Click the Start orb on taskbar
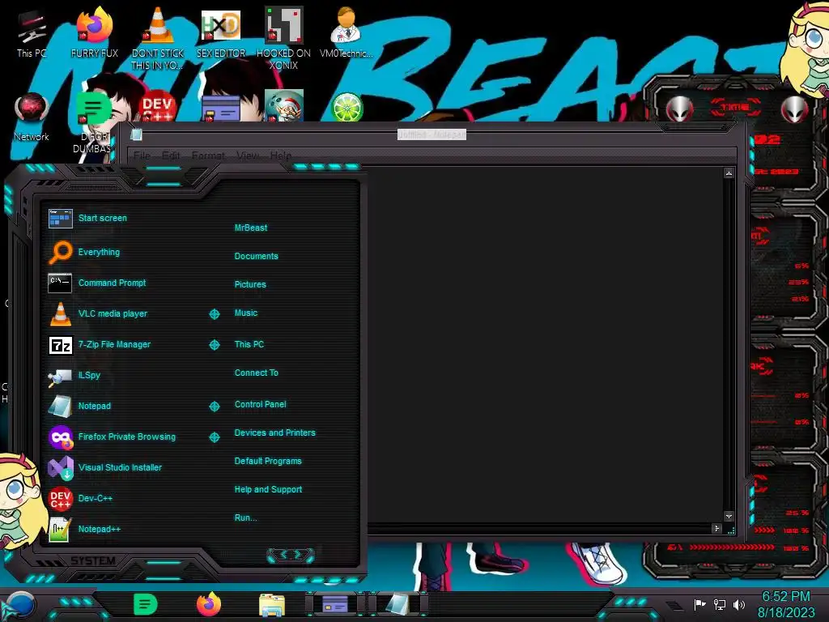The height and width of the screenshot is (622, 829). click(21, 606)
